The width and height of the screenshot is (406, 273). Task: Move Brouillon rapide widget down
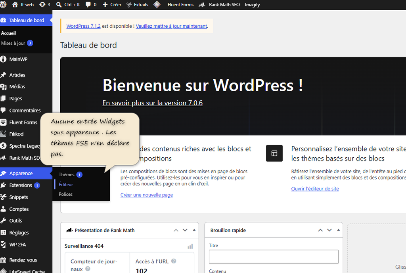pyautogui.click(x=329, y=230)
